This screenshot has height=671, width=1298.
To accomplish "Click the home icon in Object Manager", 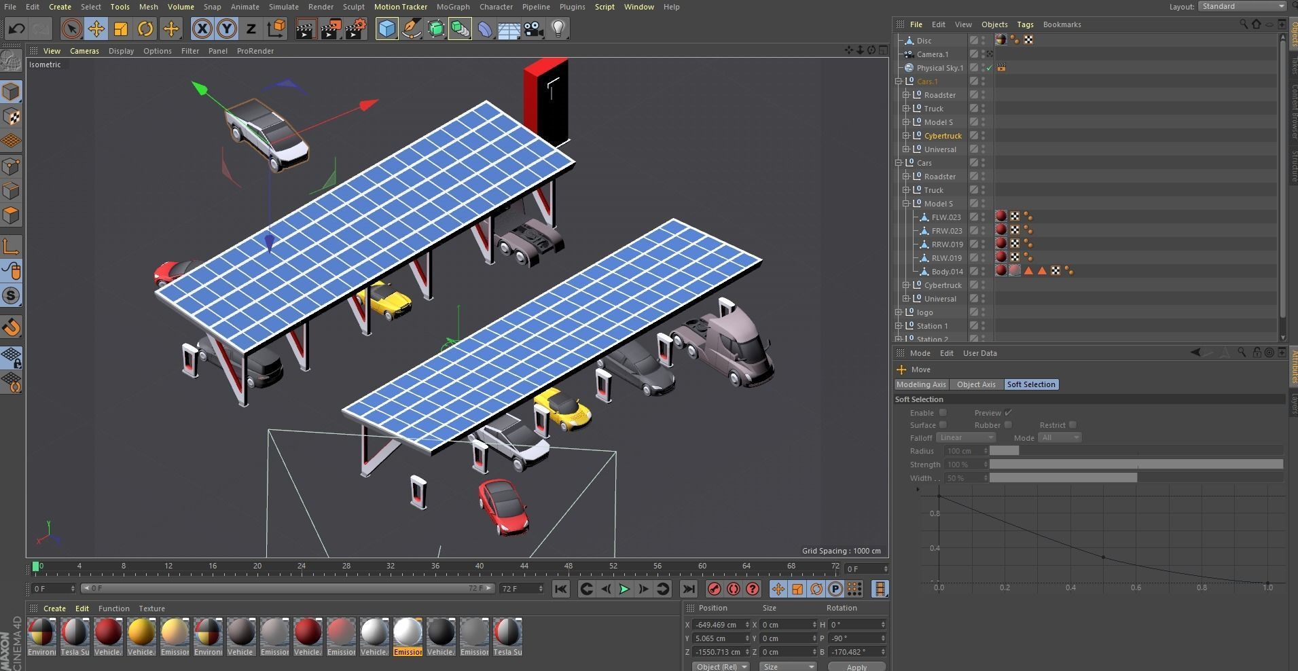I will [1257, 24].
